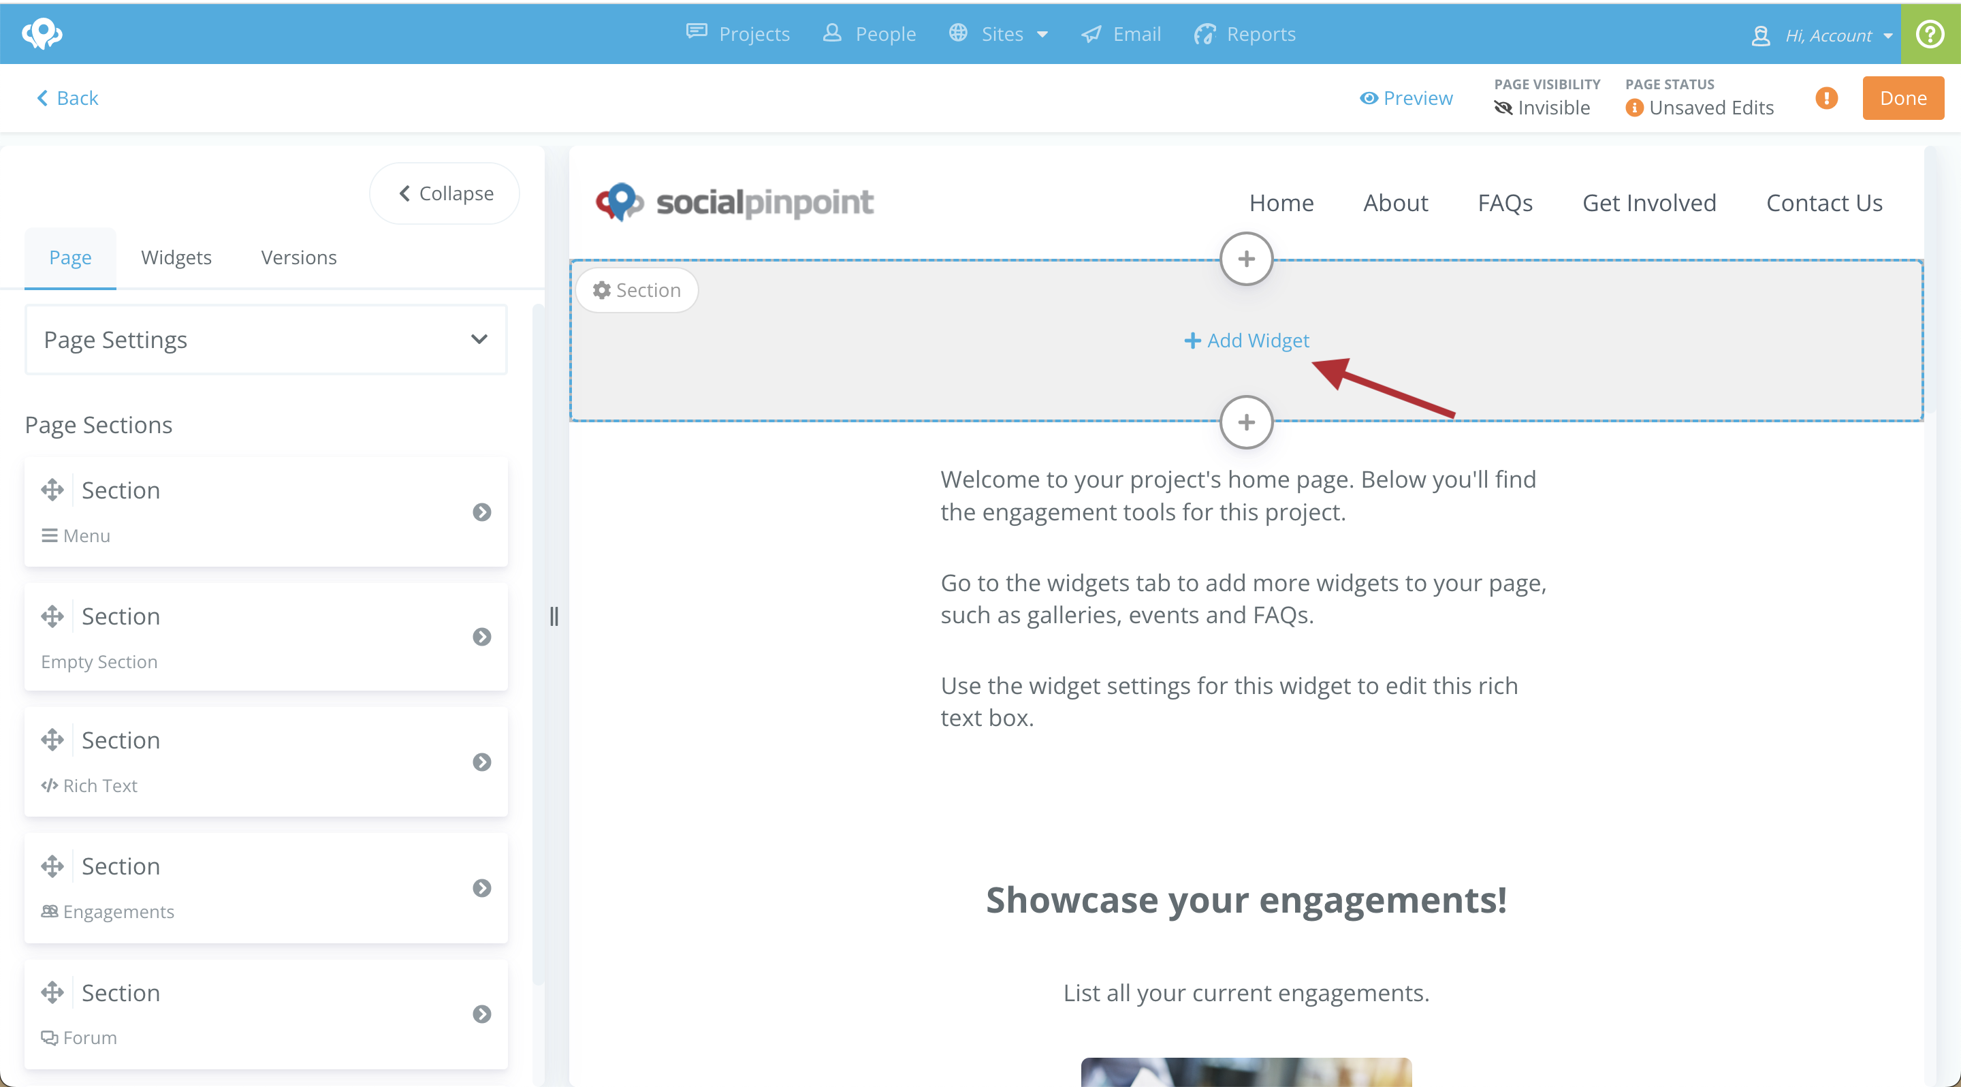Screen dimensions: 1961x1087
Task: Click the partially visible engagement image thumbnail
Action: point(1246,1072)
